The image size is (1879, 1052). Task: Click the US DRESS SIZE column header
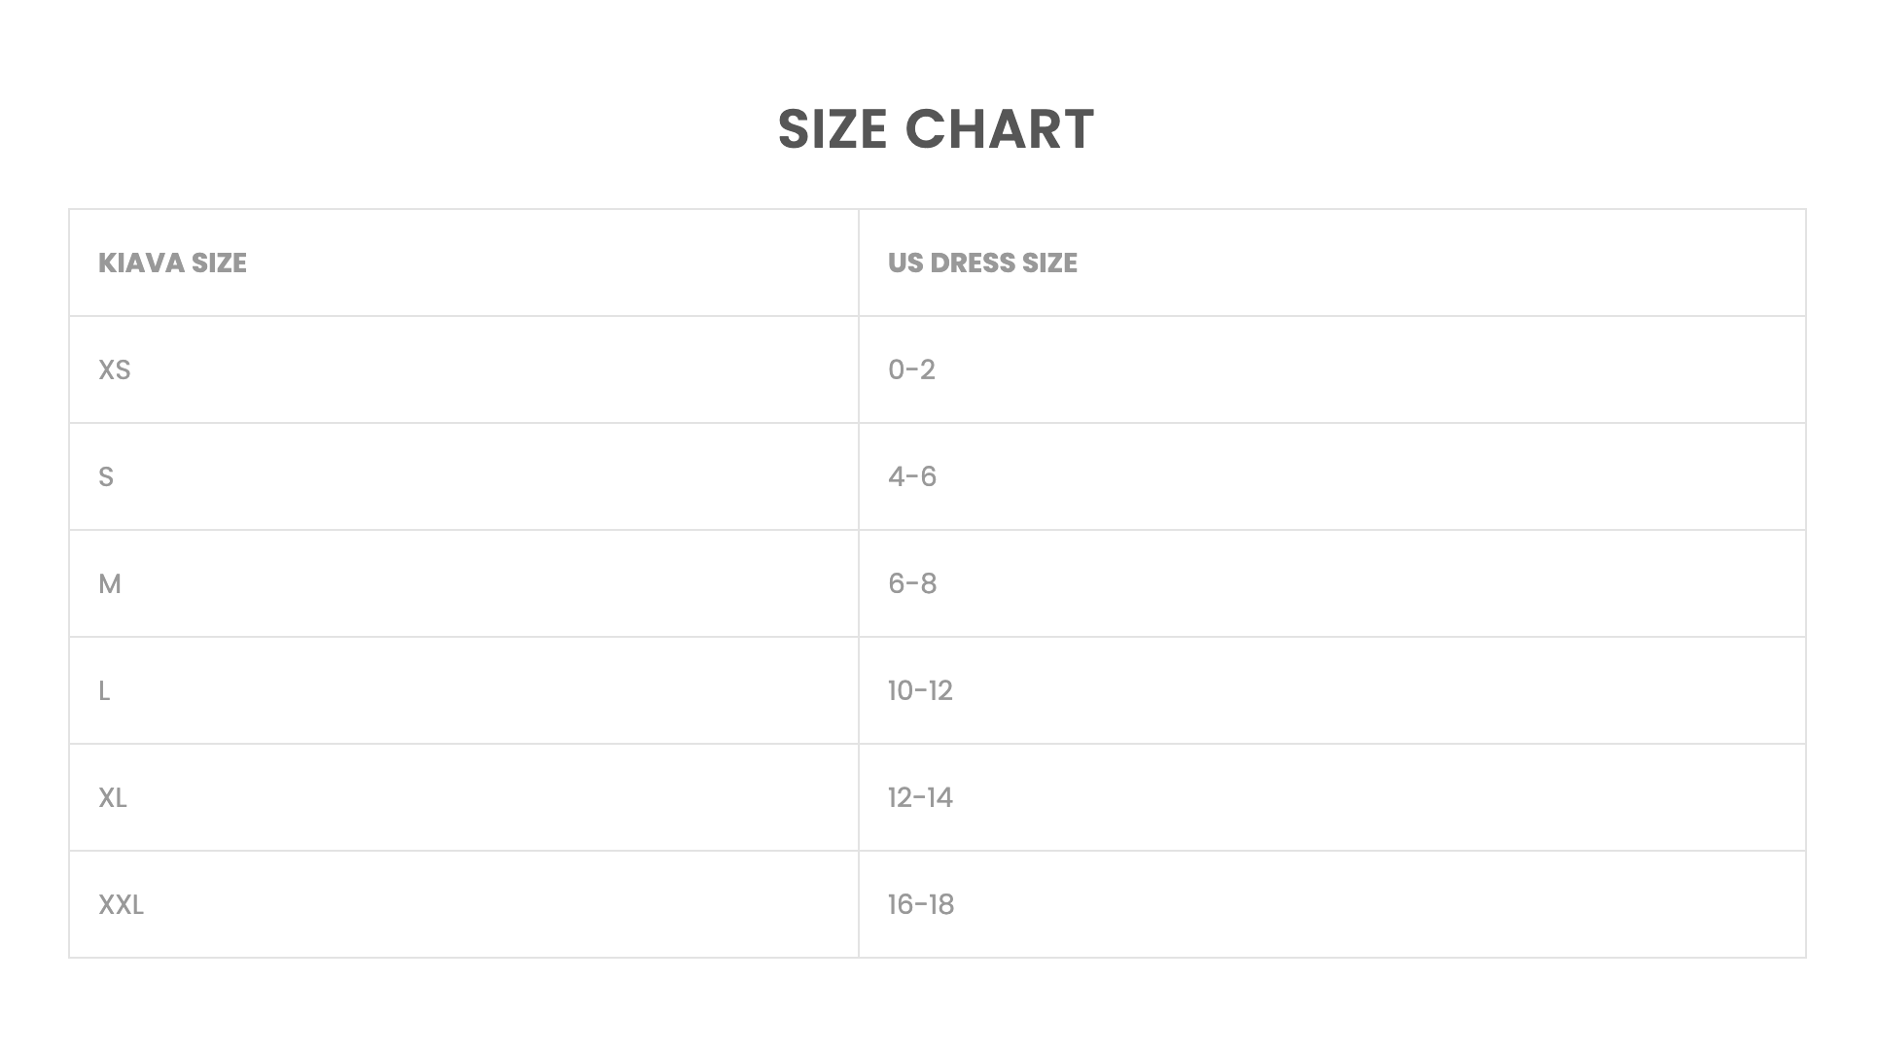982,263
